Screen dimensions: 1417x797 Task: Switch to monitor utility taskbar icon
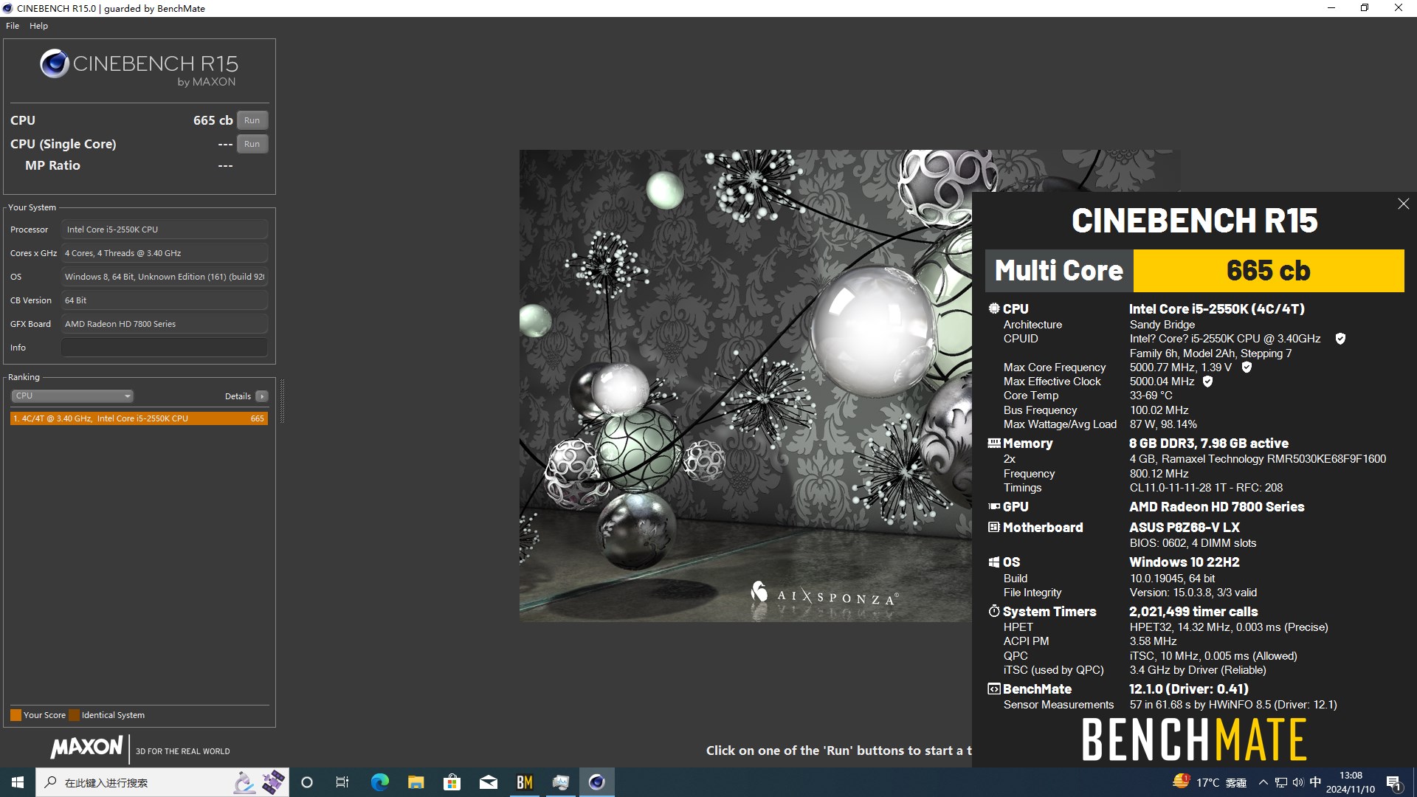tap(560, 782)
